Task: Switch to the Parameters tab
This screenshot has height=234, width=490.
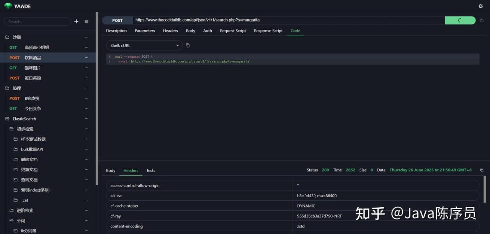Action: point(145,31)
